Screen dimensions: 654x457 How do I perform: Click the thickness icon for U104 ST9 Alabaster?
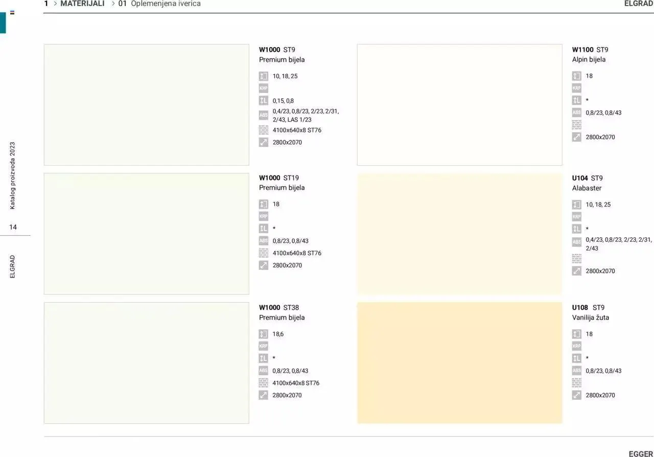pyautogui.click(x=576, y=204)
